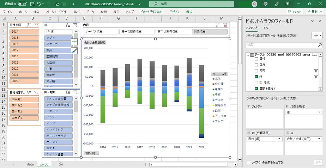Clear the filter on the 日付 (年) slicer
Screen dimensions: 326x168
point(37,25)
